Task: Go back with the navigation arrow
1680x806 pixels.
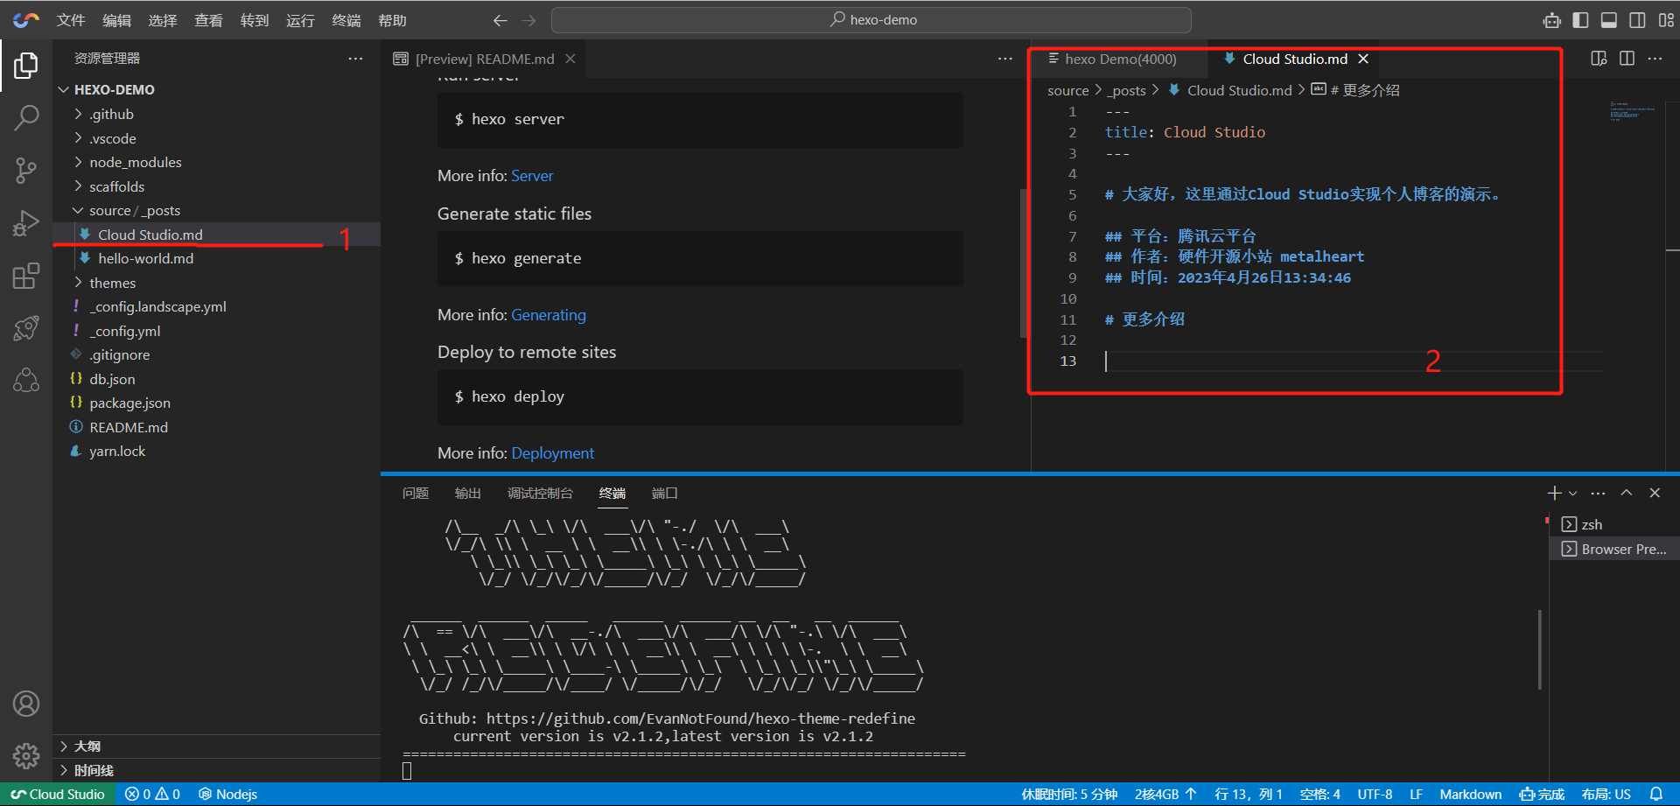Action: [500, 20]
